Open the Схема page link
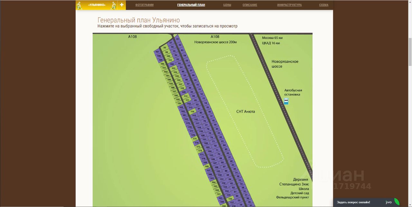 (x=324, y=5)
